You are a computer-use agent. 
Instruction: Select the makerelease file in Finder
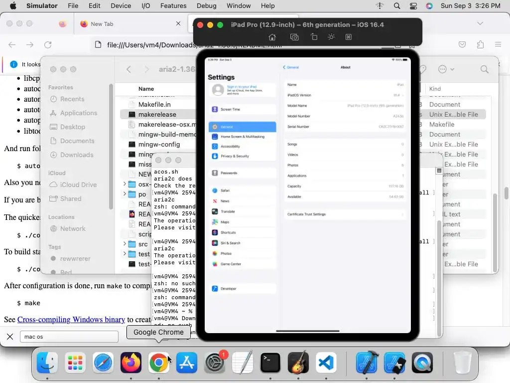click(x=158, y=114)
